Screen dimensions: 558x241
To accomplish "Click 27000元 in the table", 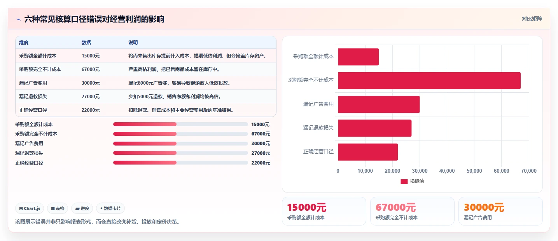I will click(x=91, y=97).
